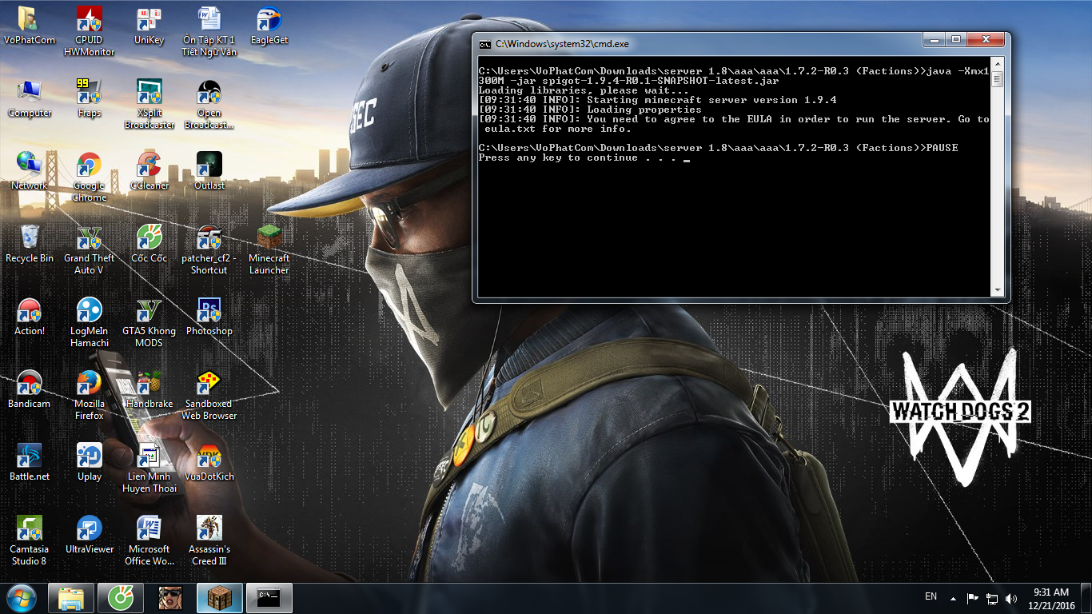Select the CCleaner desktop icon
This screenshot has height=614, width=1092.
tap(149, 165)
